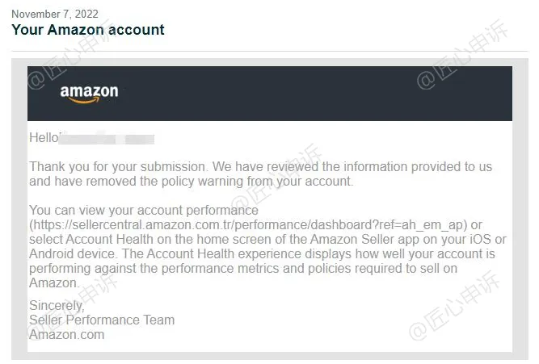Screen dimensions: 539x364
Task: Click the orange smile arrow under amazon
Action: pyautogui.click(x=85, y=100)
